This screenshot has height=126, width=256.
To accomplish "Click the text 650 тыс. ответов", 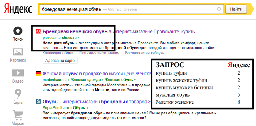I will pos(122,9).
